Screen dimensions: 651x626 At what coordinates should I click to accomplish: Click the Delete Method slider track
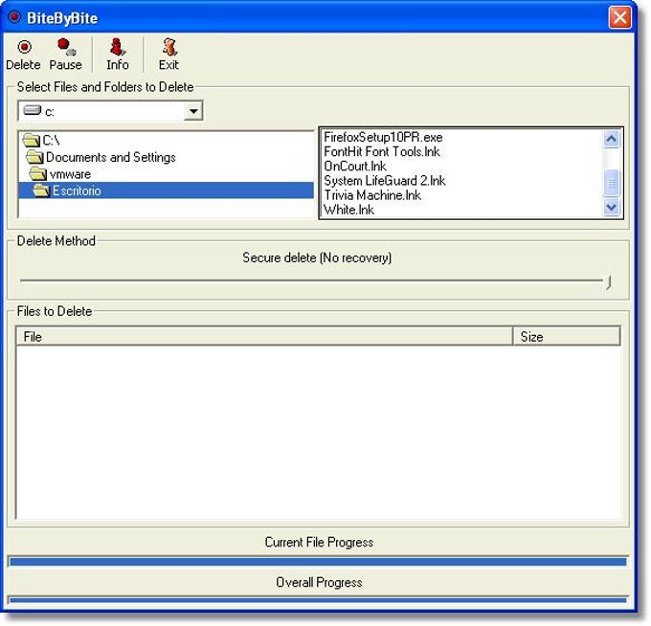[311, 280]
